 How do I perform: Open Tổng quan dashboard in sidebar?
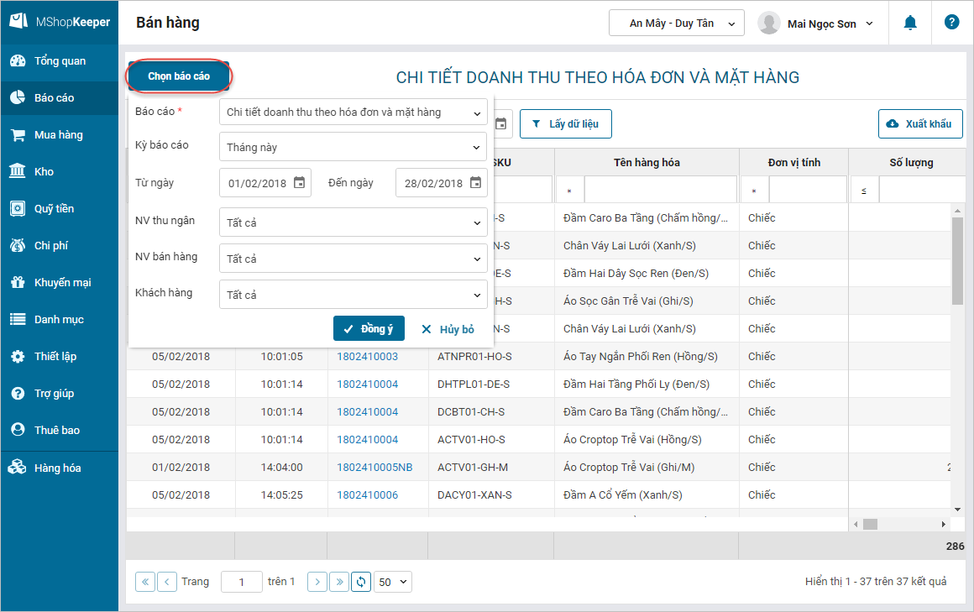pos(59,61)
